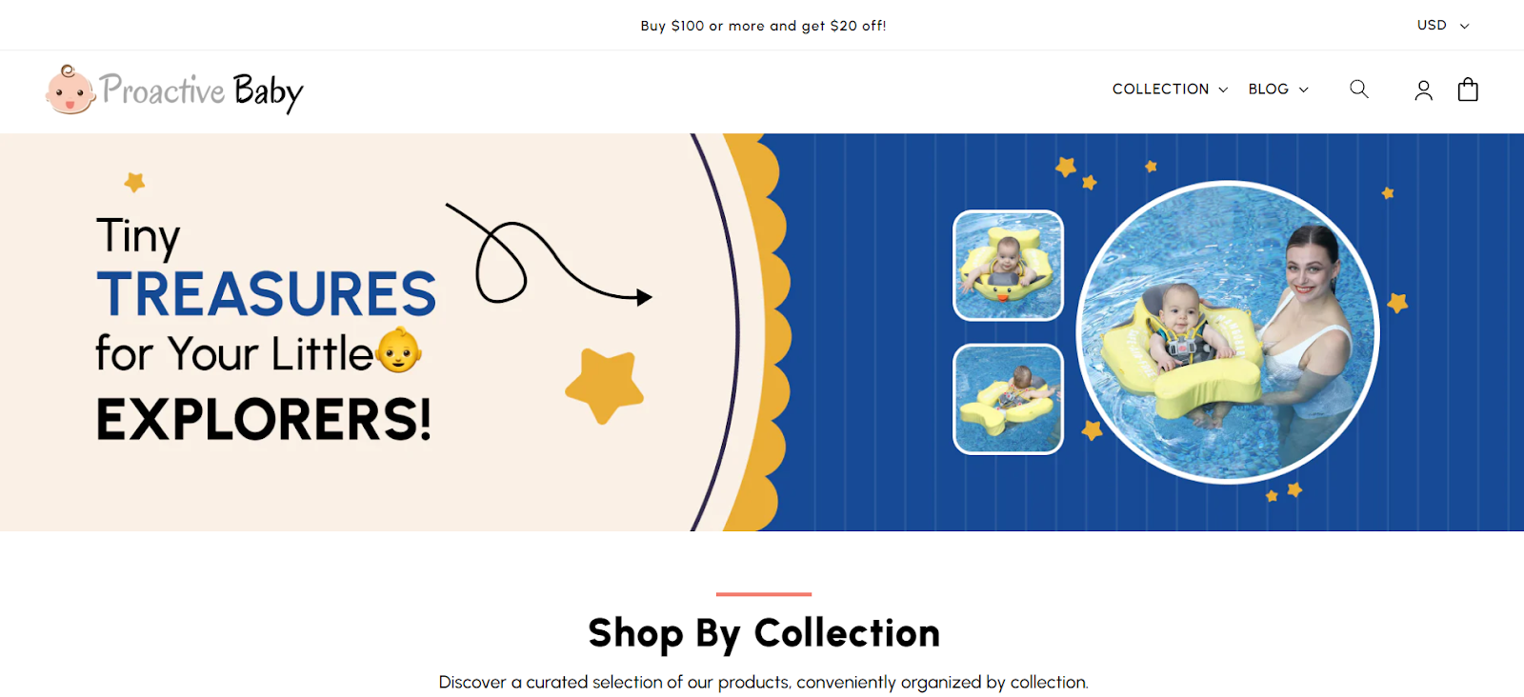Open top baby float thumbnail image
1524x697 pixels.
[x=1008, y=266]
